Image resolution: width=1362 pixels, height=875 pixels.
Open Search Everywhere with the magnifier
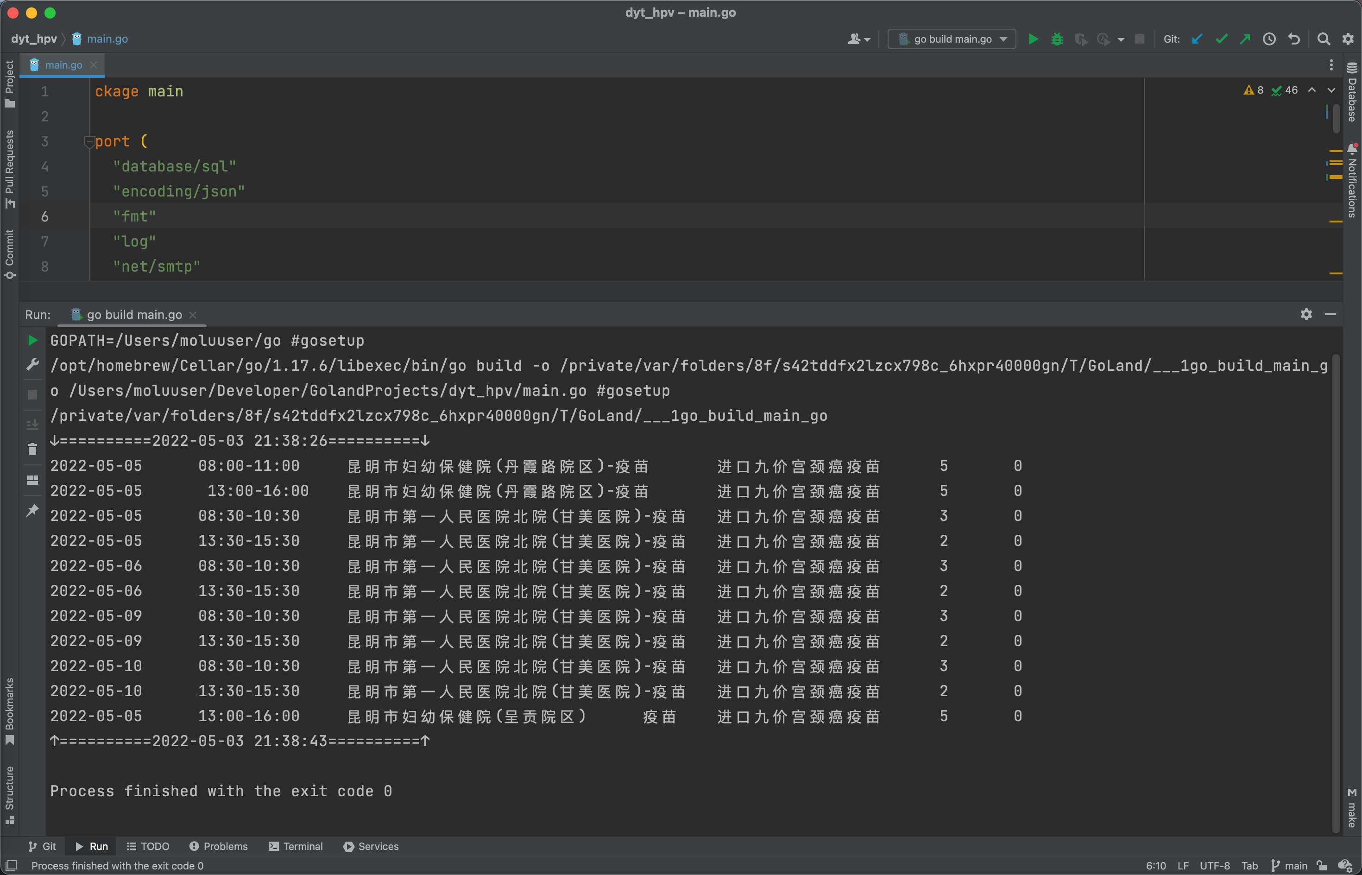click(1324, 38)
